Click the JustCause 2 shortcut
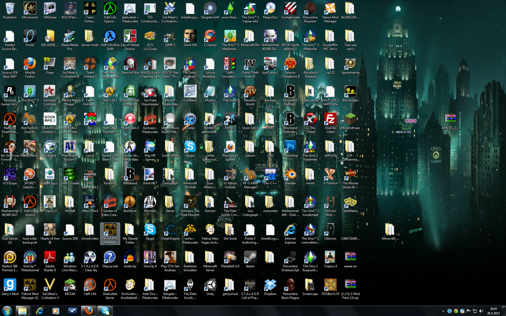The image size is (506, 316). tap(270, 66)
